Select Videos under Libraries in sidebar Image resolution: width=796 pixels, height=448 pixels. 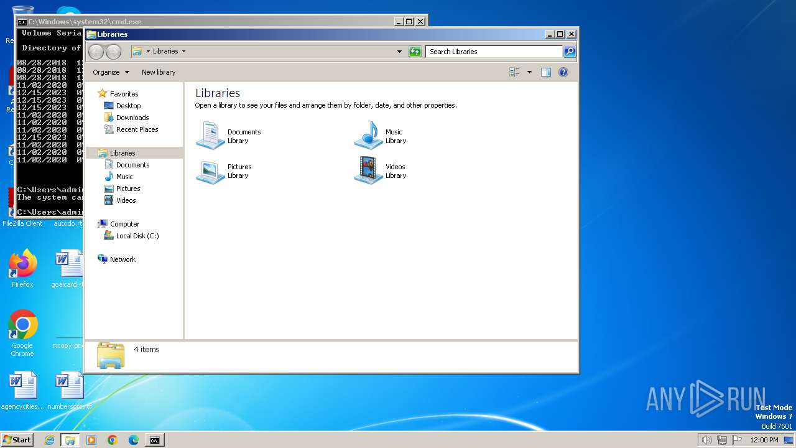[x=126, y=200]
